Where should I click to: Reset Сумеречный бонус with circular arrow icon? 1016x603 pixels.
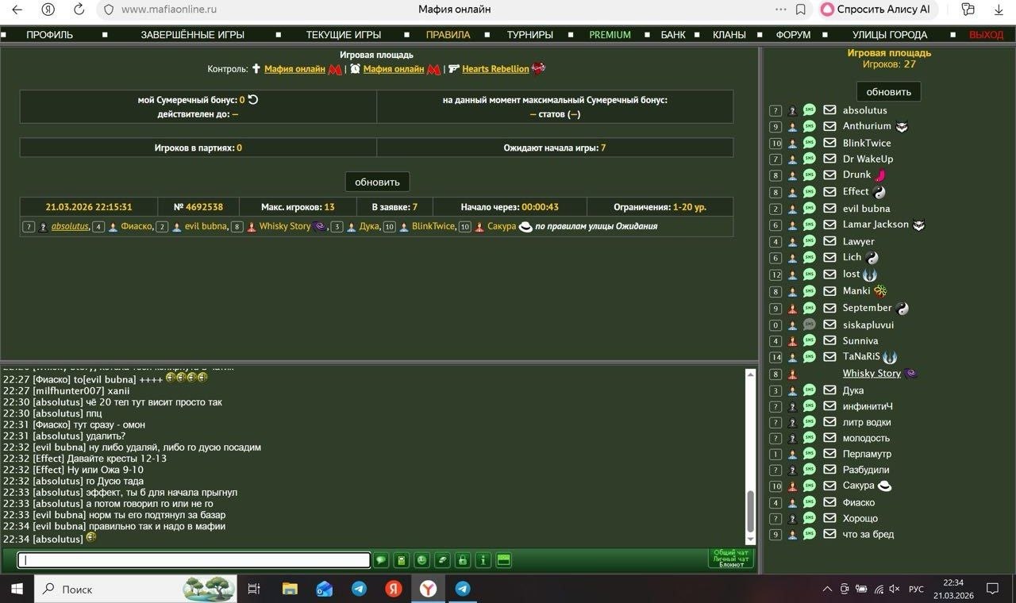(x=253, y=100)
